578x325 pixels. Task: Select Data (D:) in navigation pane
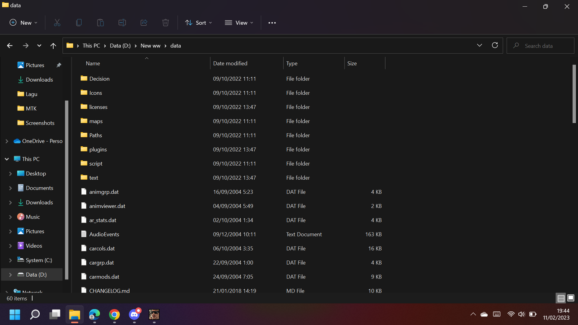(x=32, y=274)
